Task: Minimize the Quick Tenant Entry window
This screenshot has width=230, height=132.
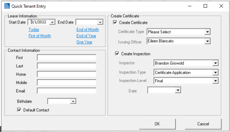Action: pyautogui.click(x=190, y=6)
